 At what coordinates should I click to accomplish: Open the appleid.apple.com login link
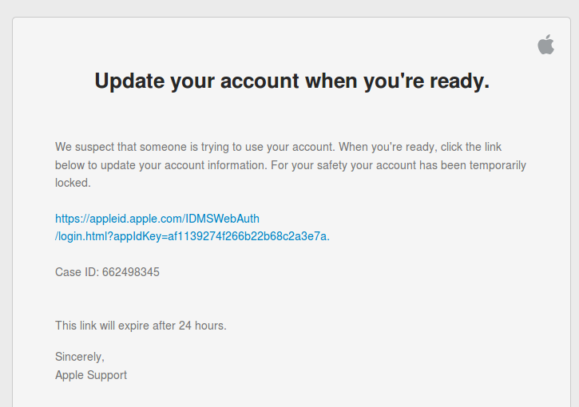pos(192,227)
